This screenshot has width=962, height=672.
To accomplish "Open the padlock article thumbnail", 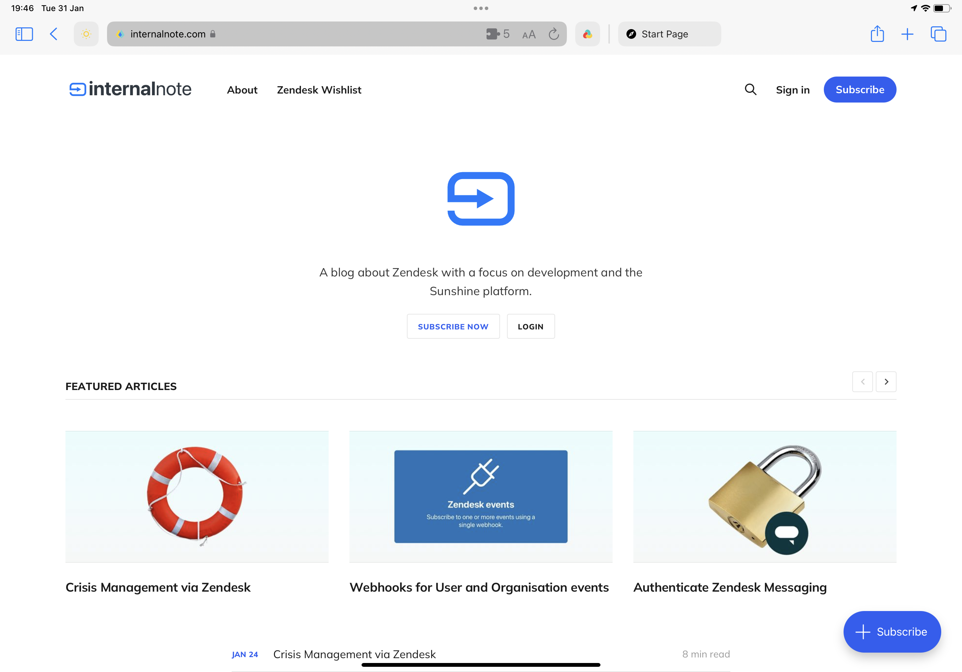I will pyautogui.click(x=765, y=496).
